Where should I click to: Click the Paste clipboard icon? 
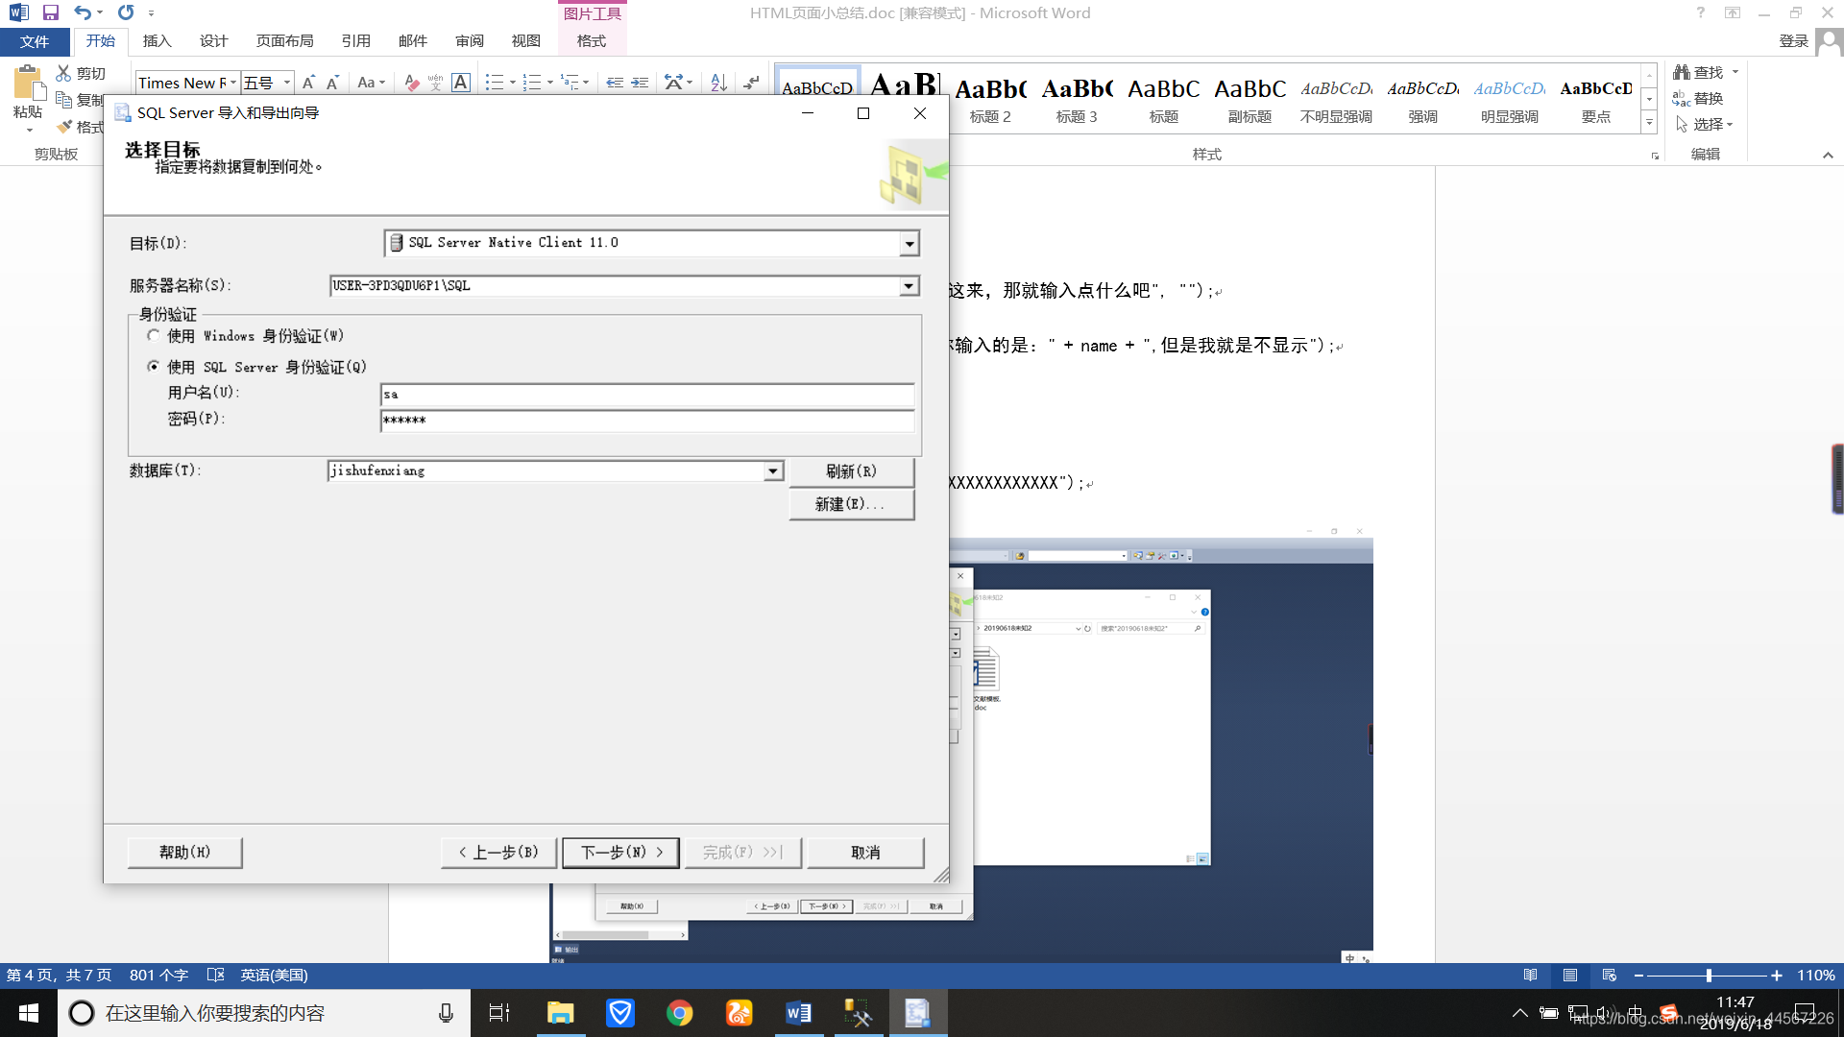[x=28, y=84]
